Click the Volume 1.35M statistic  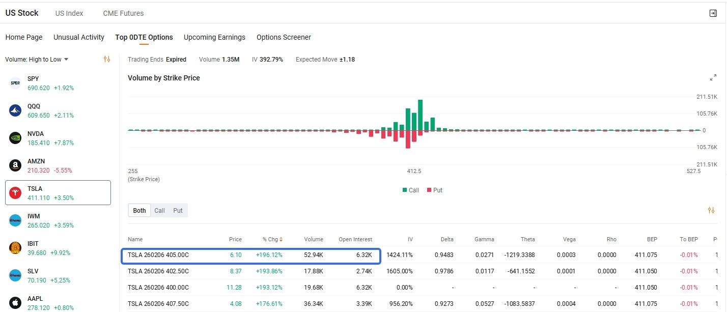coord(219,60)
